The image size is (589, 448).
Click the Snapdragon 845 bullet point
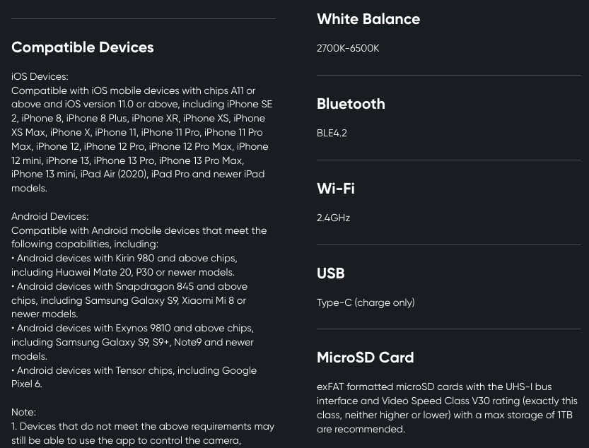coord(129,300)
